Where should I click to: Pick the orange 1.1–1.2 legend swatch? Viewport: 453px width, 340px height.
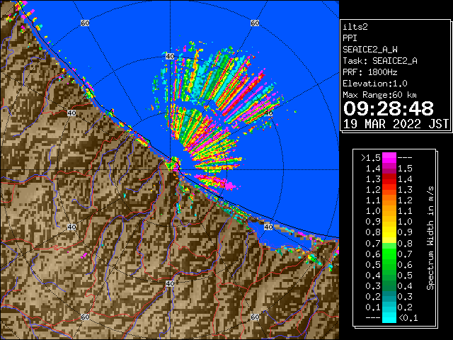pyautogui.click(x=389, y=200)
